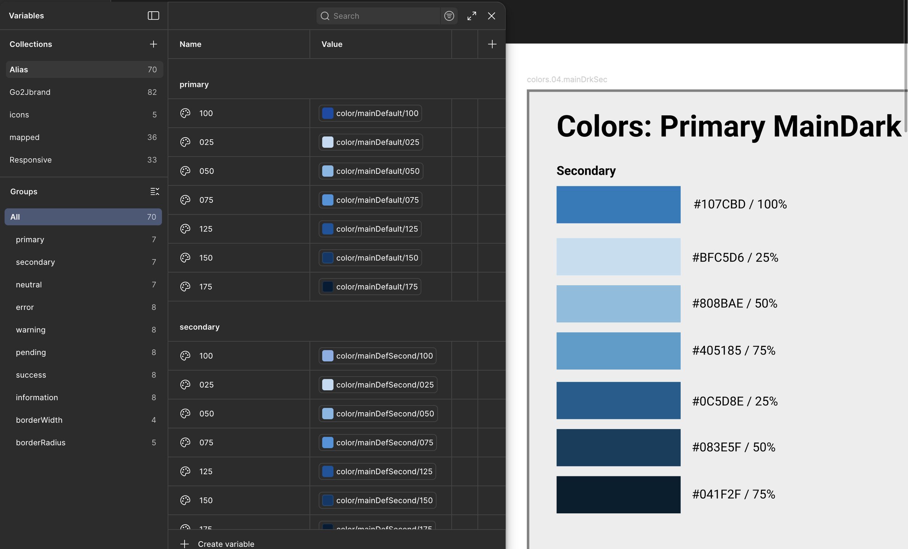The width and height of the screenshot is (908, 549).
Task: Select the mapped collection
Action: 84,137
